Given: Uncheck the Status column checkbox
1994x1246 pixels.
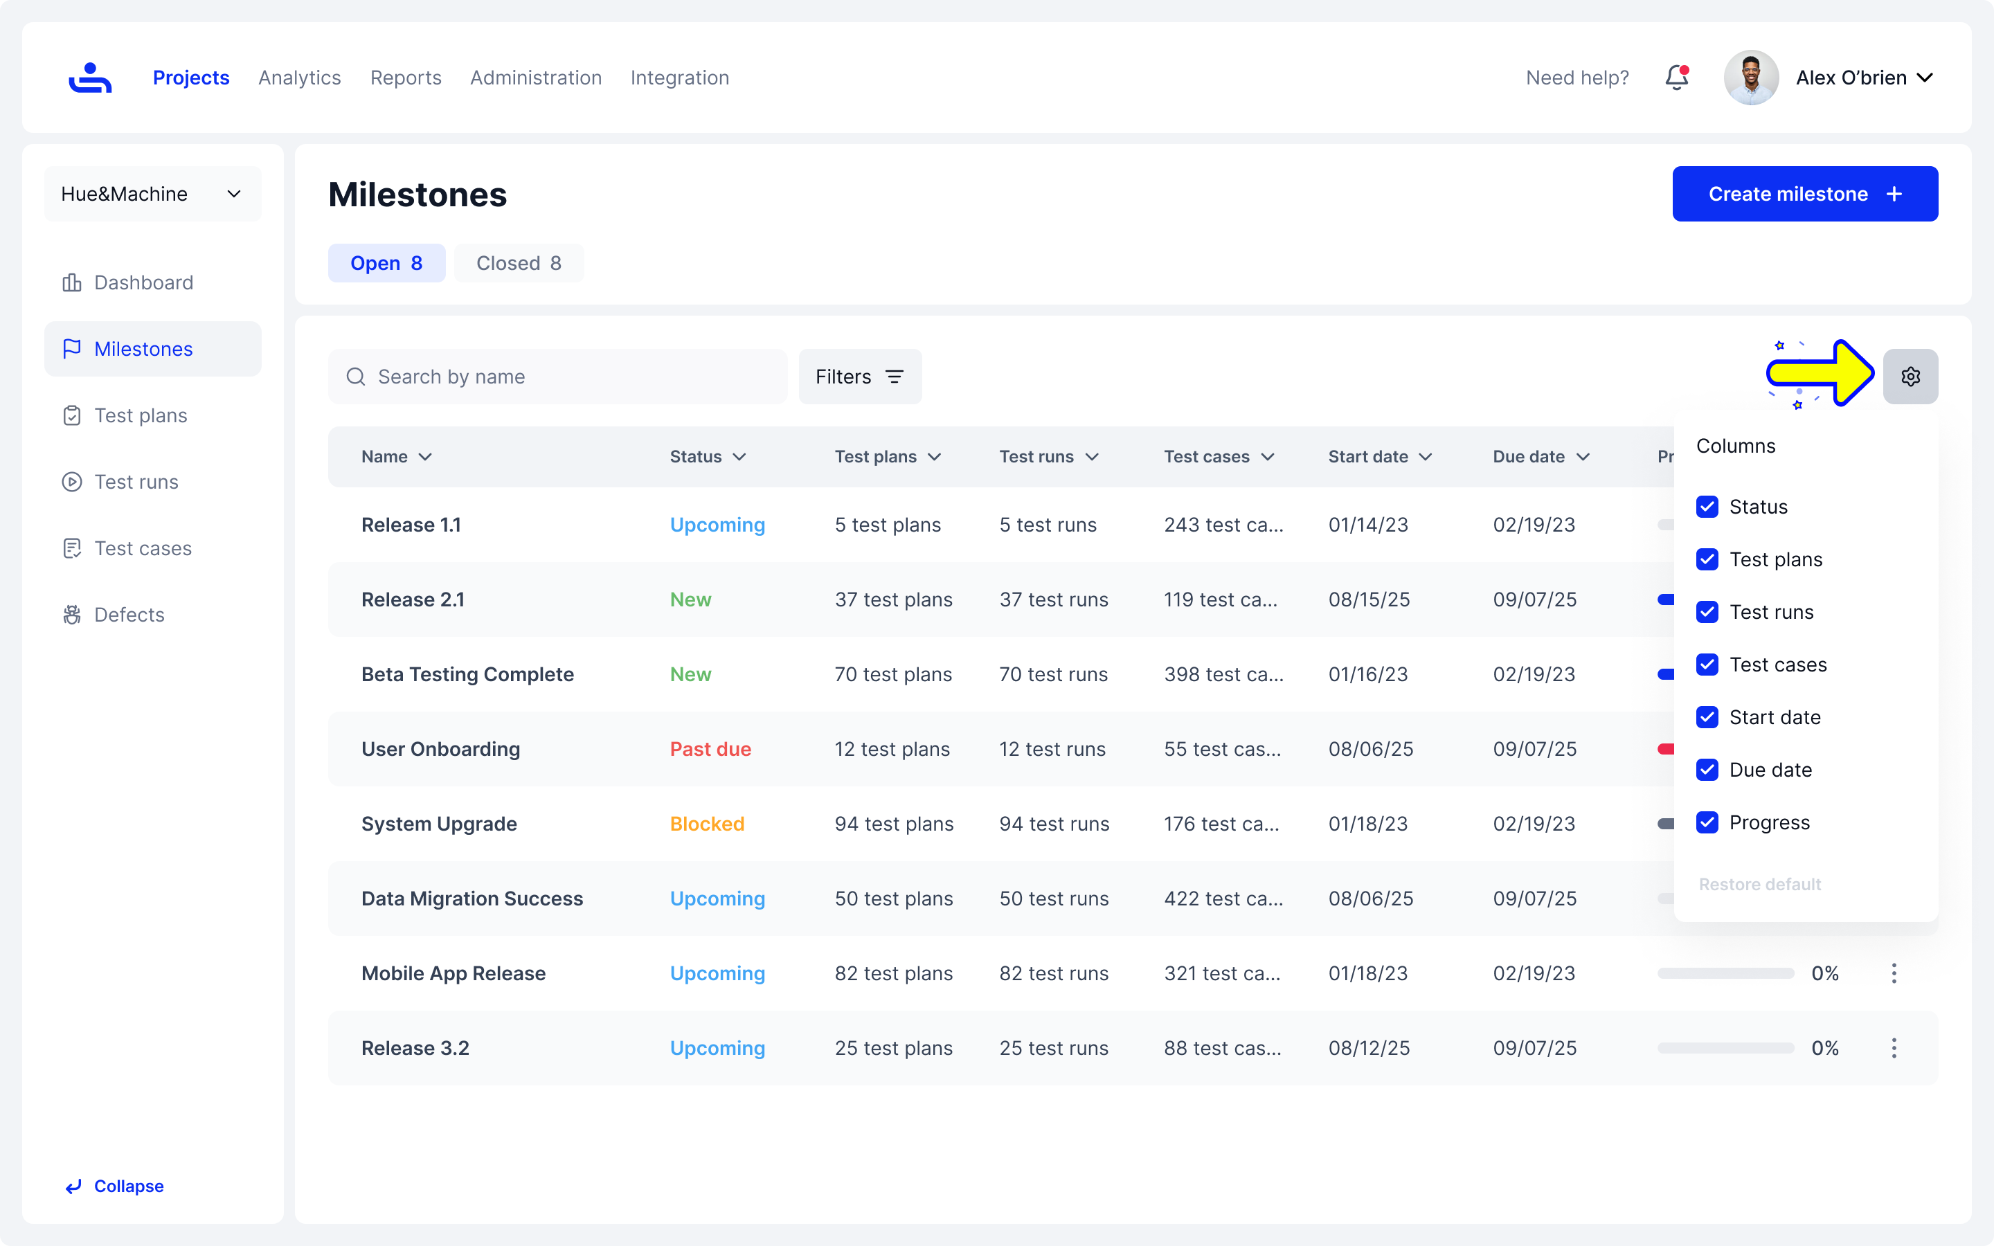Looking at the screenshot, I should click(1707, 507).
